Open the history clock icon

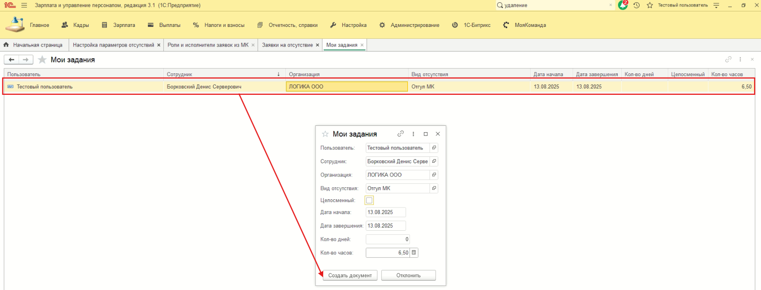tap(636, 5)
